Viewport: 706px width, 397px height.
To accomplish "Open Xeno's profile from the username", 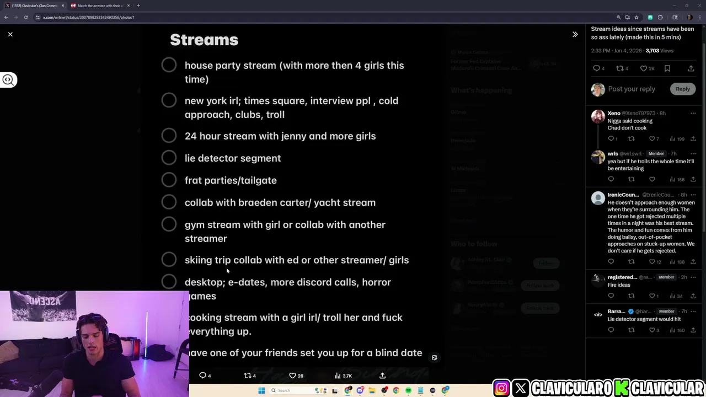I will click(x=614, y=113).
